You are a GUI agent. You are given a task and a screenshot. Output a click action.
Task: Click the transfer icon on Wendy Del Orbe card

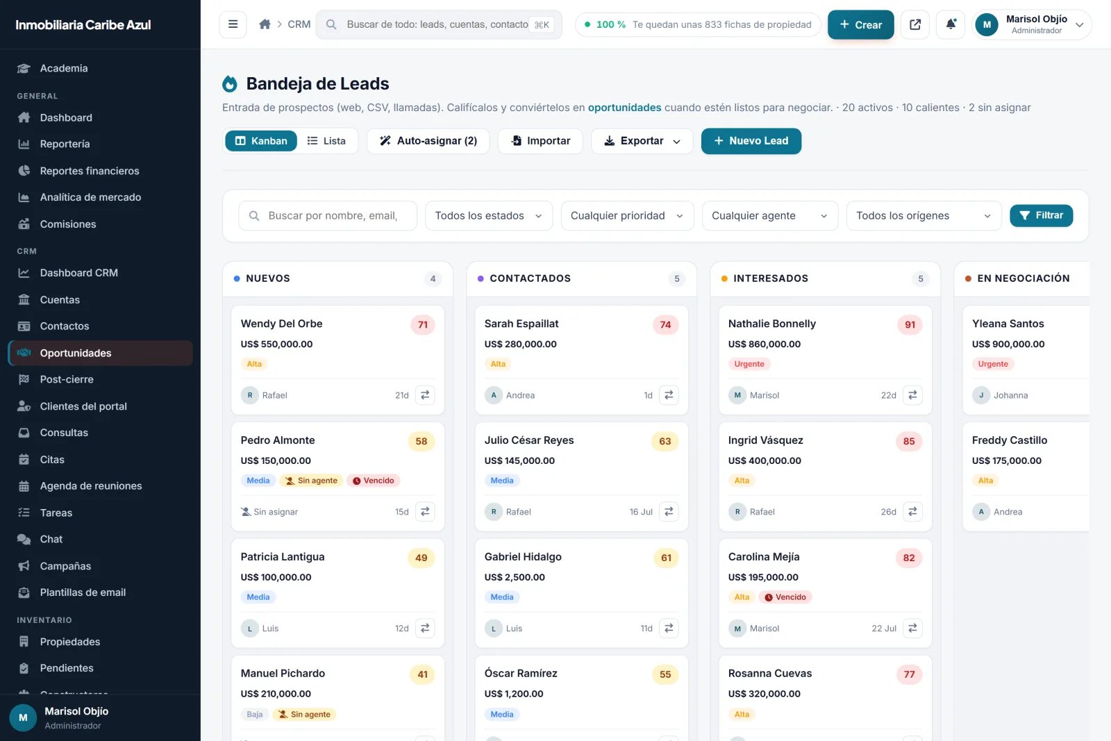point(425,395)
